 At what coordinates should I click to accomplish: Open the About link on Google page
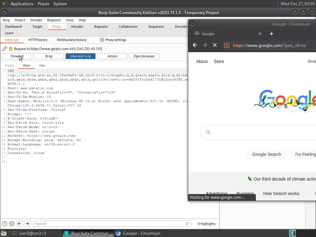(x=202, y=61)
